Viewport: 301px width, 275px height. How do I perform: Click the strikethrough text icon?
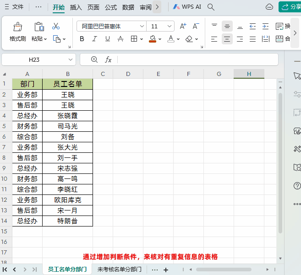click(120, 39)
